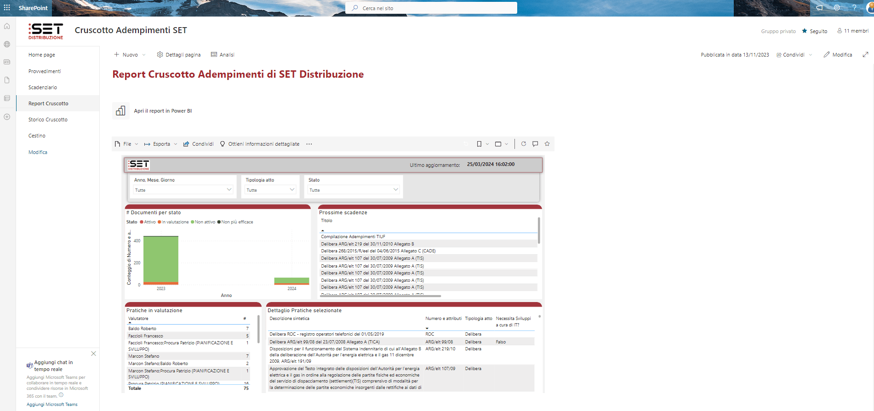Open the report comments icon
The height and width of the screenshot is (411, 874).
535,144
